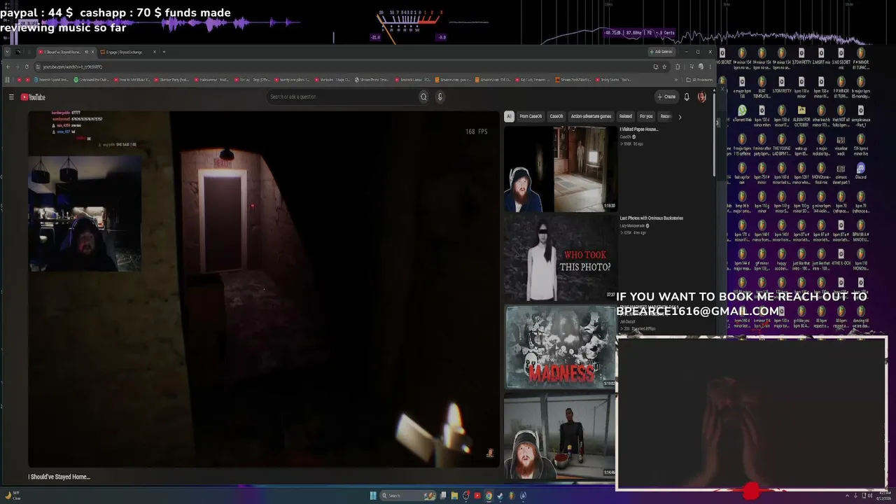Select the CaseOh filter chip
This screenshot has width=896, height=504.
(556, 116)
